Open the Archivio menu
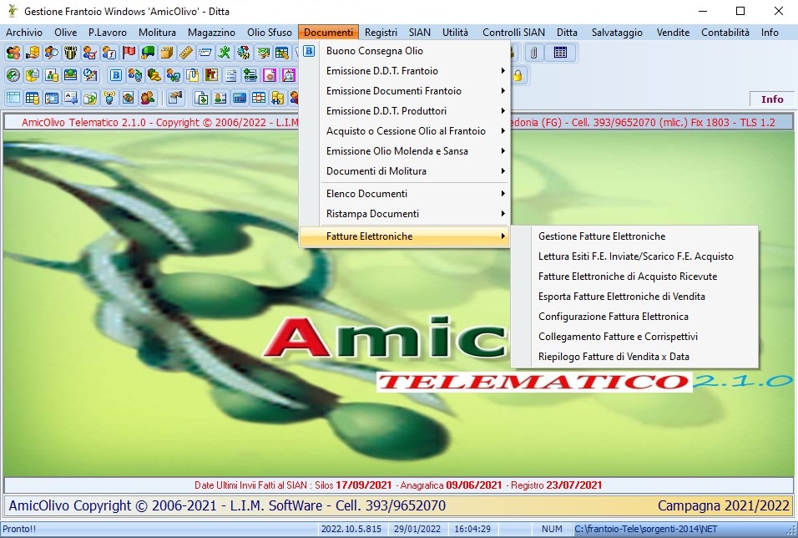The image size is (798, 538). (24, 32)
